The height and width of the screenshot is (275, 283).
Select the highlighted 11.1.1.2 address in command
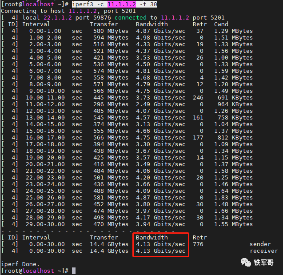tap(122, 4)
